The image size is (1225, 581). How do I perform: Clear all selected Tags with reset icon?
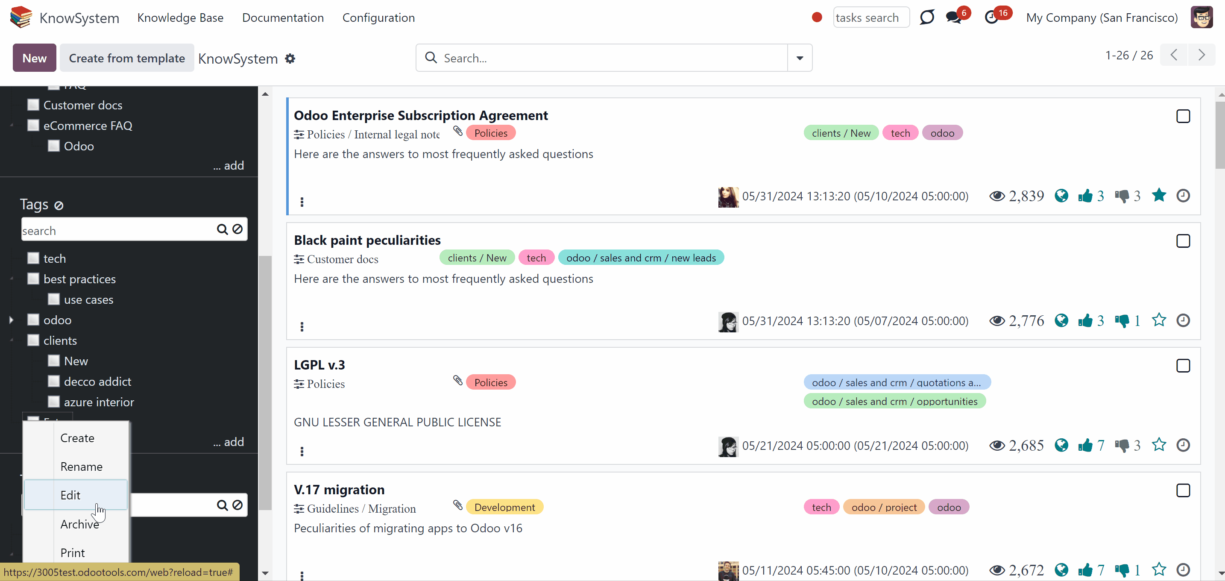tap(59, 205)
